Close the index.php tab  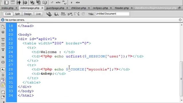click(17, 8)
